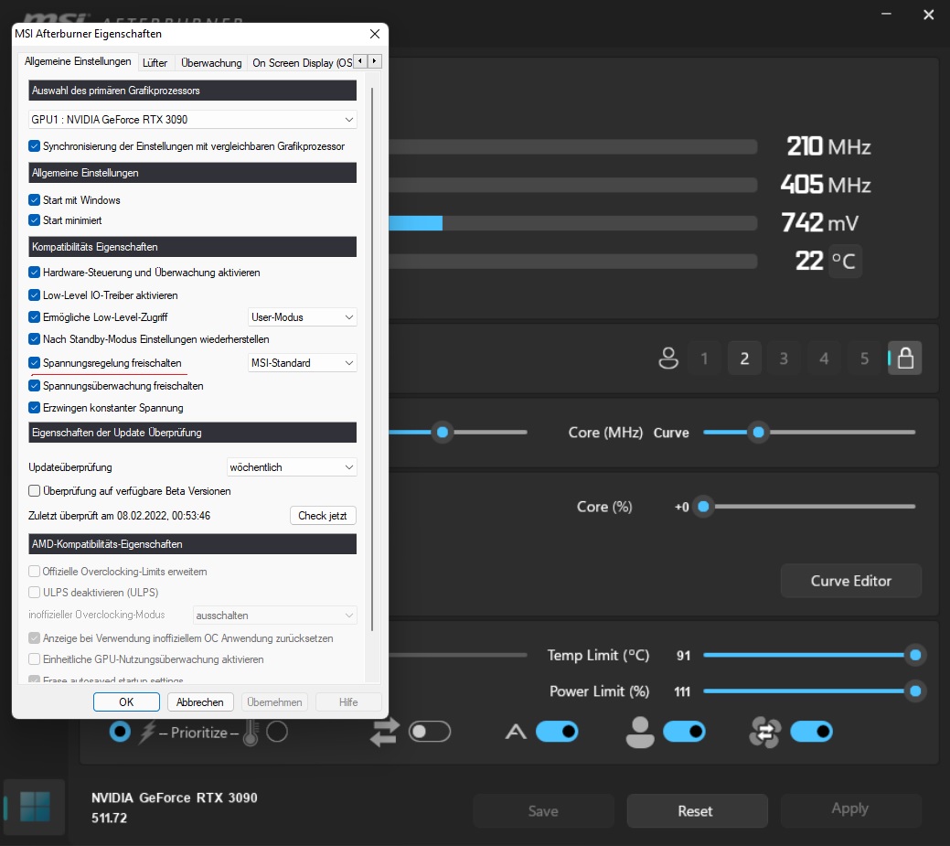Click the Power Limit value 111
Screen dimensions: 950x846
[682, 691]
